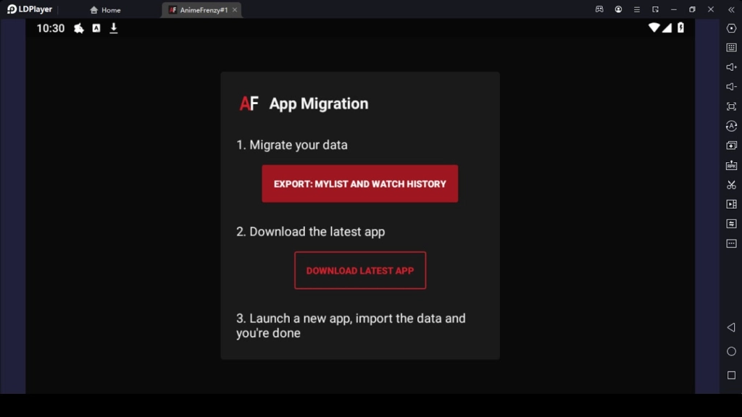Open the shared folder icon
Screen dimensions: 742x417
point(731,224)
